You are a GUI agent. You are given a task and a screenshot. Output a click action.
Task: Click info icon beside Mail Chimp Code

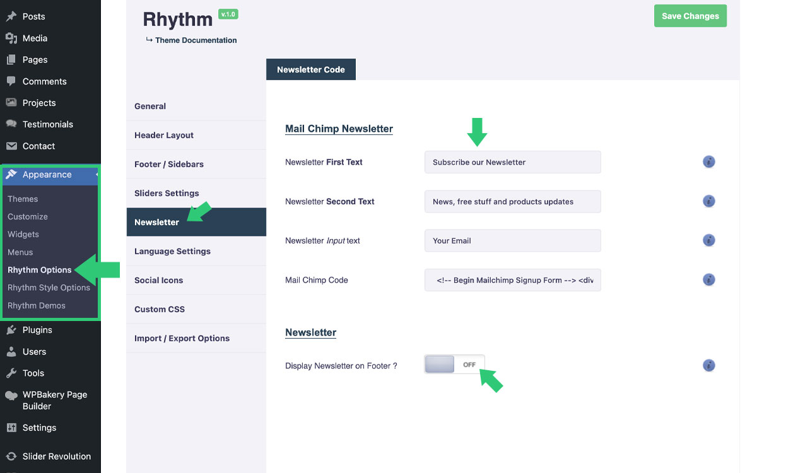tap(709, 279)
